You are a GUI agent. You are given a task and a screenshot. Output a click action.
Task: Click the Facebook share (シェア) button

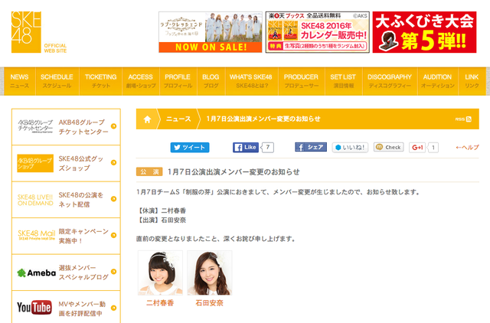[311, 147]
